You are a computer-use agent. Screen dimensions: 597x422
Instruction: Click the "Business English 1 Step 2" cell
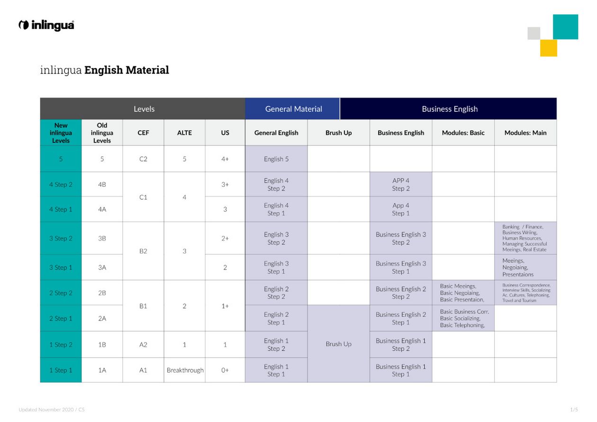[401, 345]
